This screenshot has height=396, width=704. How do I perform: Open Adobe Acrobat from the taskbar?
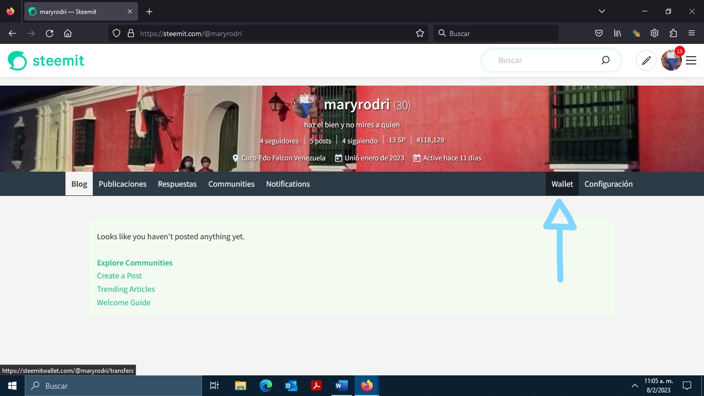click(316, 386)
